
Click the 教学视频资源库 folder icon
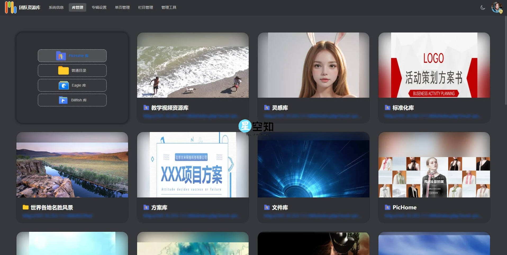[146, 108]
